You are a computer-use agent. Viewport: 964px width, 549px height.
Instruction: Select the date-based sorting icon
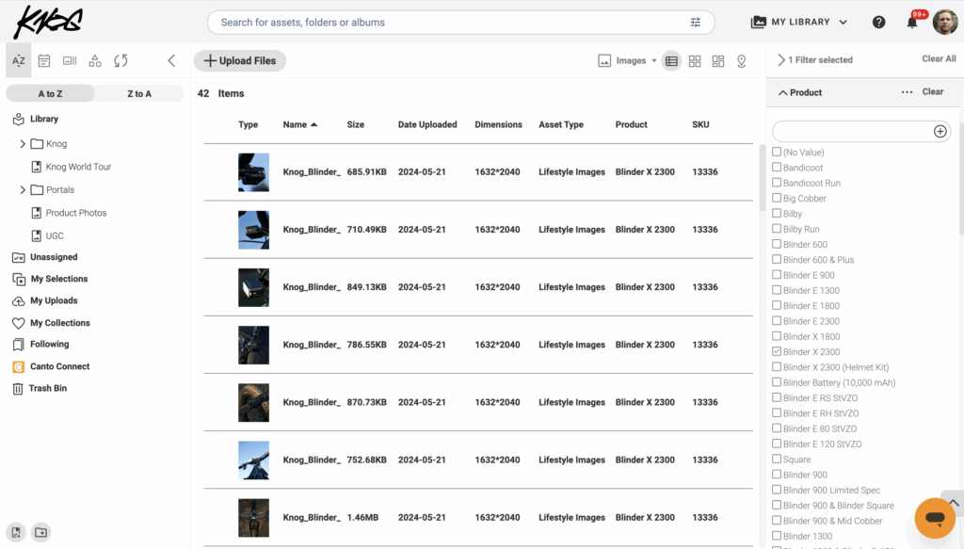(43, 59)
